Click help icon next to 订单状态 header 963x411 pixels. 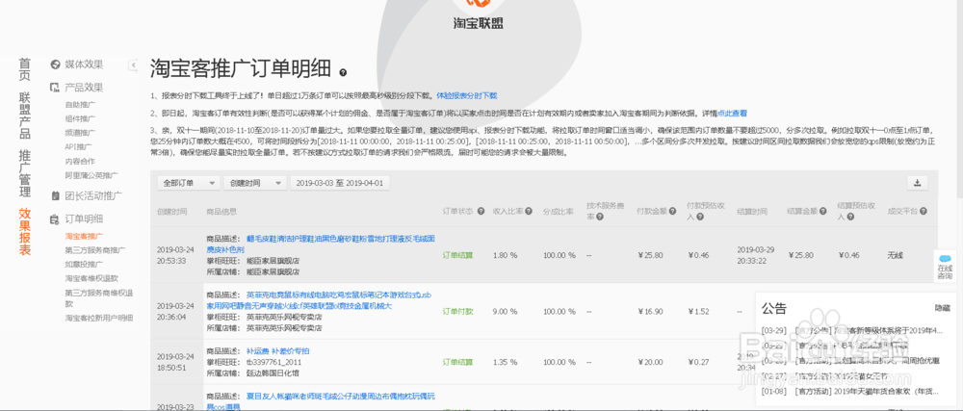[x=481, y=211]
